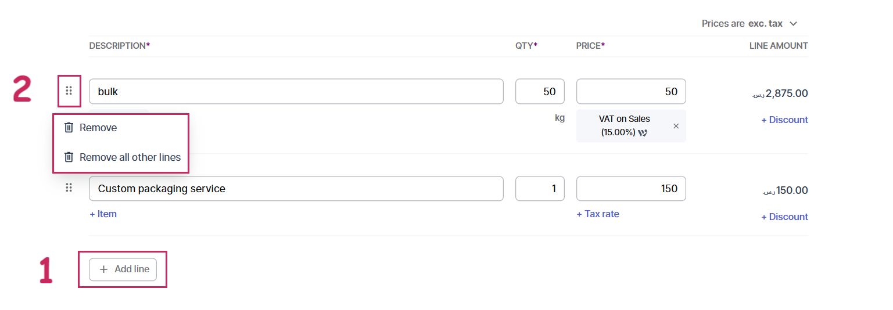The height and width of the screenshot is (310, 893).
Task: Add a discount to the bulk line
Action: [x=784, y=120]
